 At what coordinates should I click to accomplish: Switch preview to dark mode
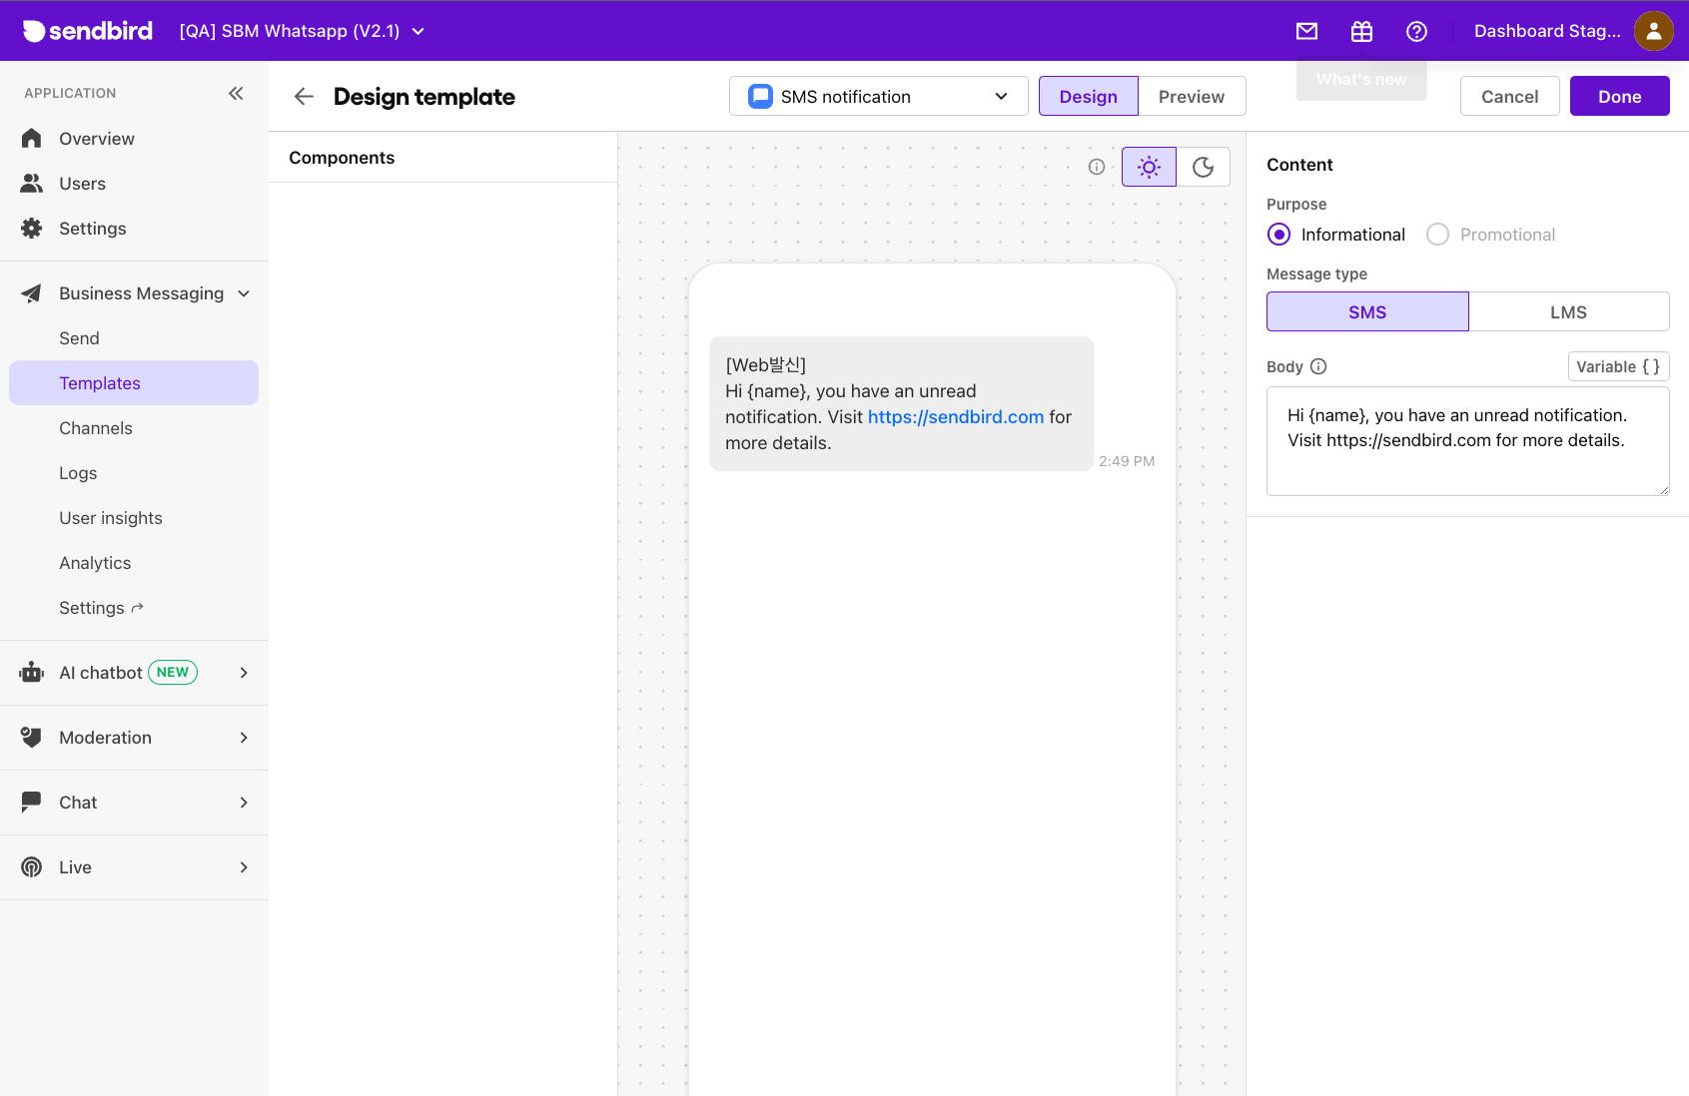pyautogui.click(x=1204, y=167)
